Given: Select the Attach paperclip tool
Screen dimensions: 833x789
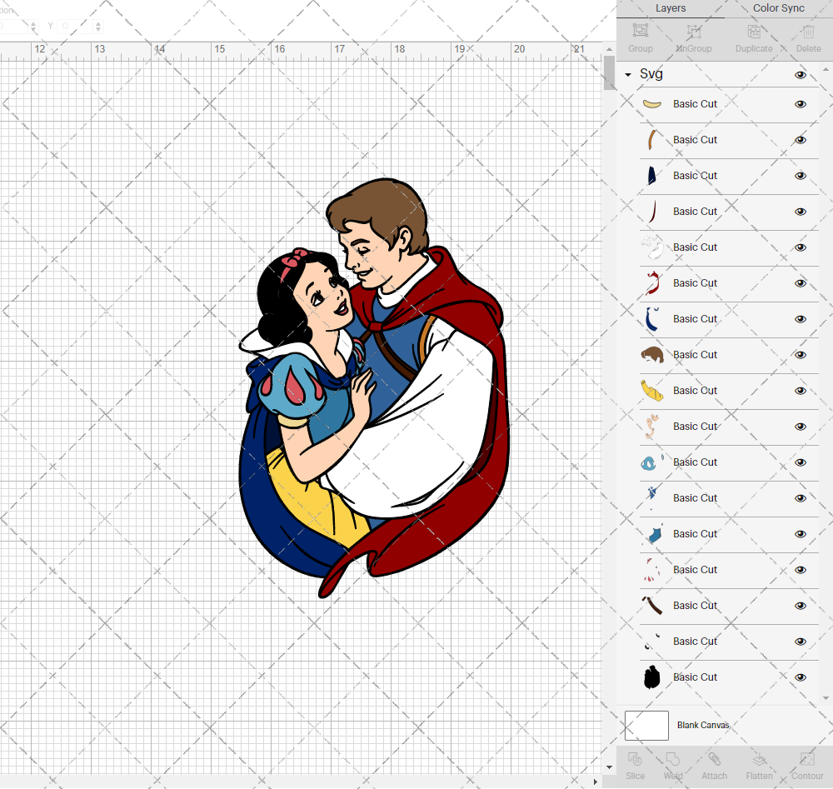Looking at the screenshot, I should pyautogui.click(x=714, y=759).
